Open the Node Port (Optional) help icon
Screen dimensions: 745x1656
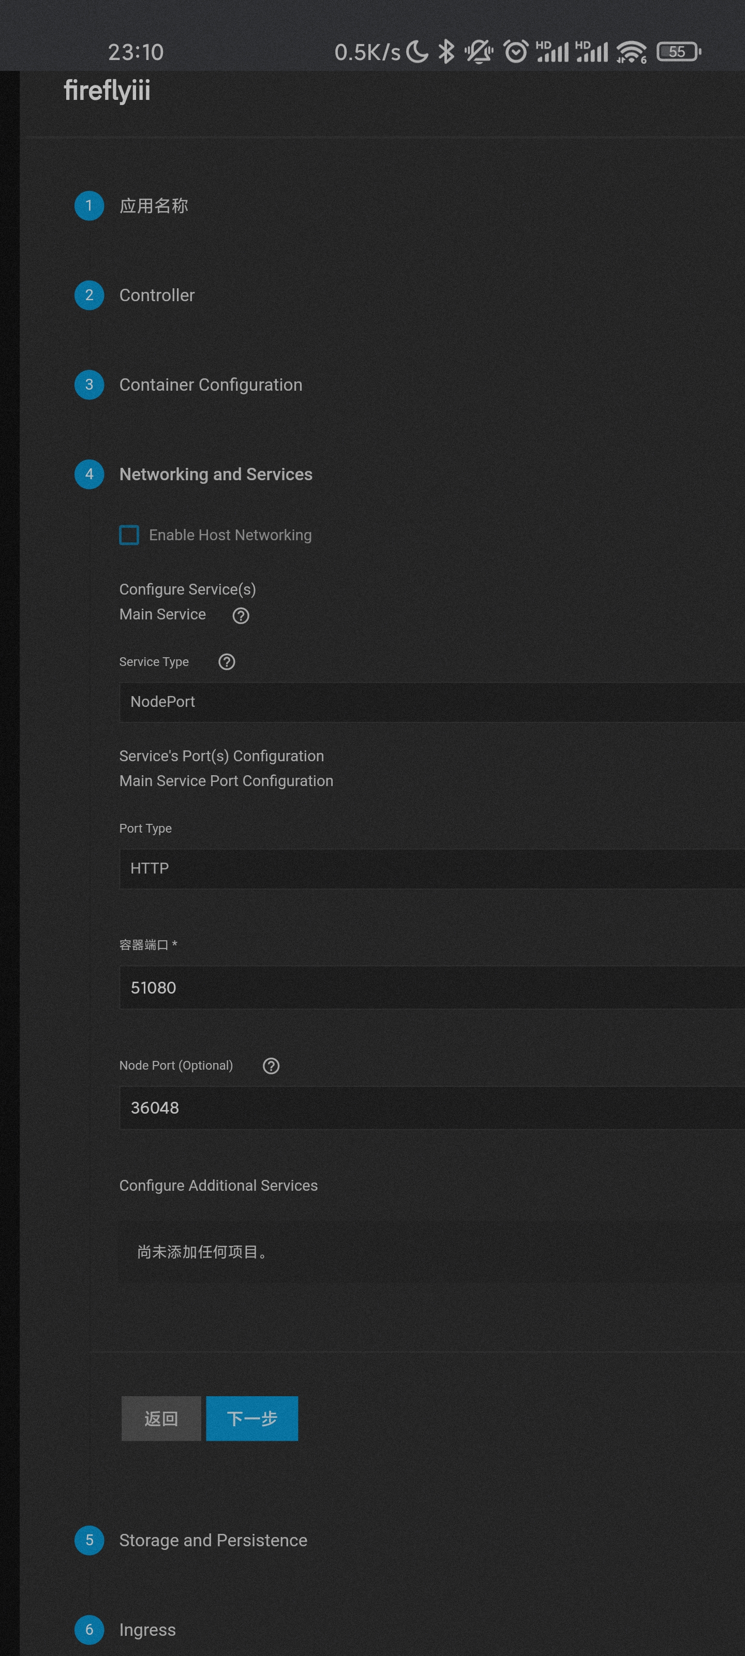(271, 1065)
